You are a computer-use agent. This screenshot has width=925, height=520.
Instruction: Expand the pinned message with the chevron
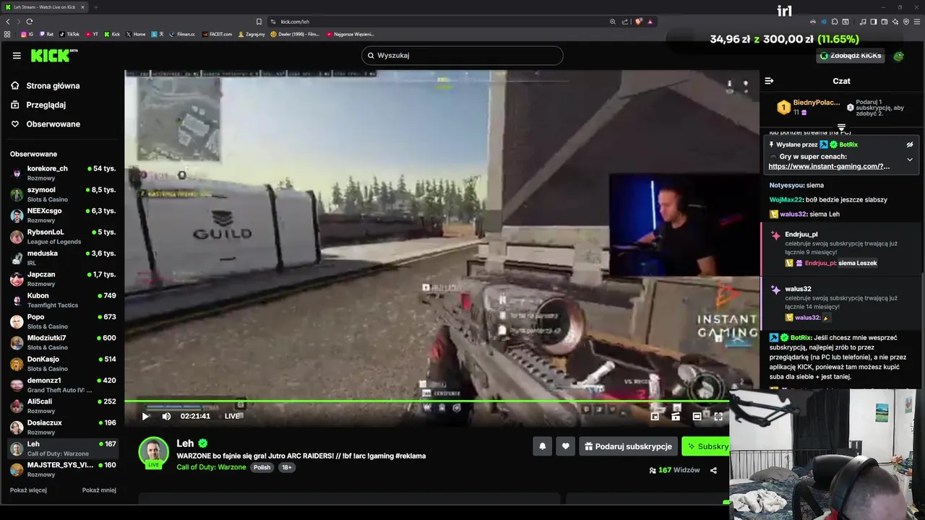[x=910, y=160]
